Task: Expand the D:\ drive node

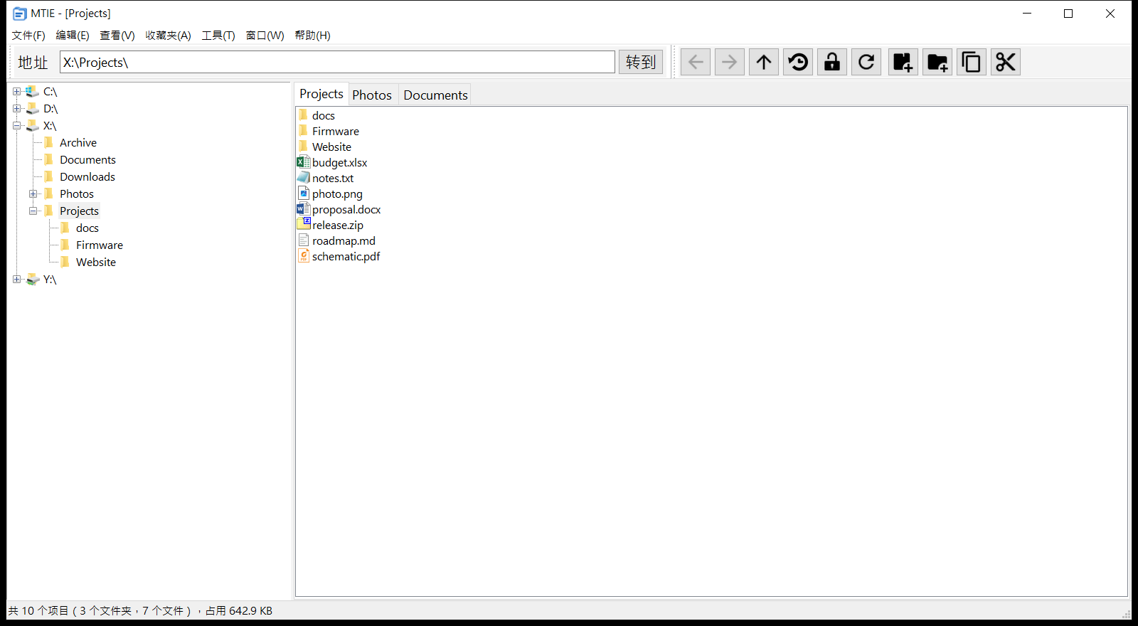Action: pos(16,109)
